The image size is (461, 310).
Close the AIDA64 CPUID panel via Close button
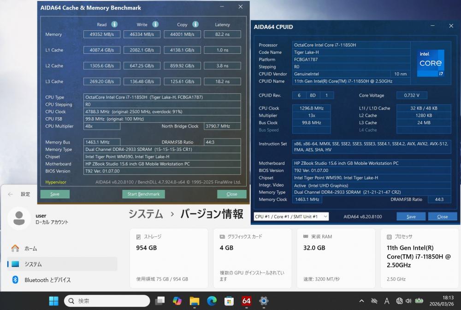pyautogui.click(x=442, y=217)
